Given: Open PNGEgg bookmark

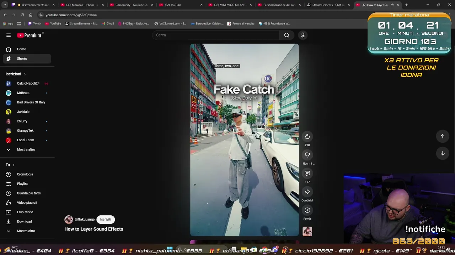Looking at the screenshot, I should point(133,24).
